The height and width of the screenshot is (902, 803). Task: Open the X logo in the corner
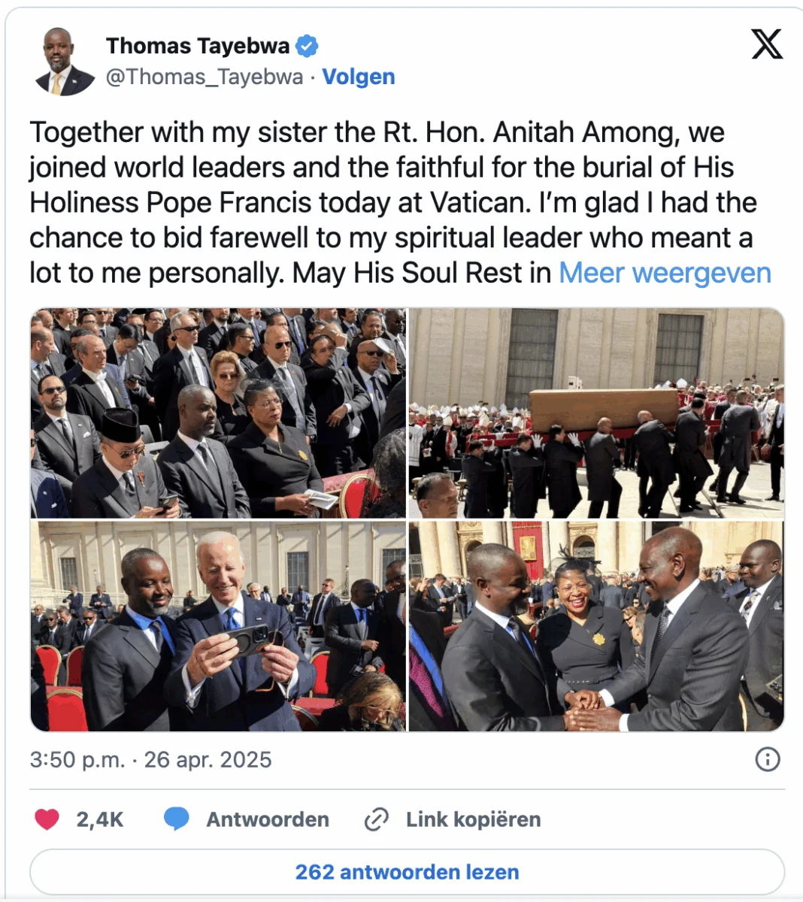(767, 44)
